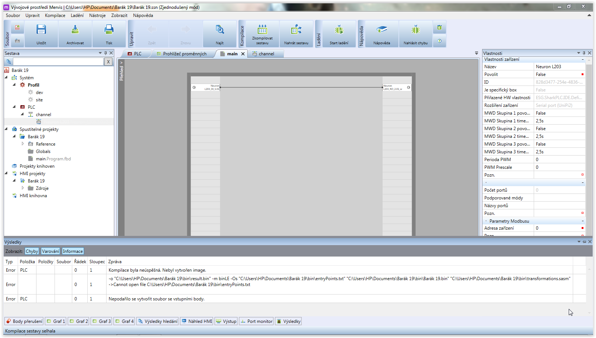The image size is (596, 338).
Task: Click inside the Sestava search field
Action: click(x=59, y=62)
